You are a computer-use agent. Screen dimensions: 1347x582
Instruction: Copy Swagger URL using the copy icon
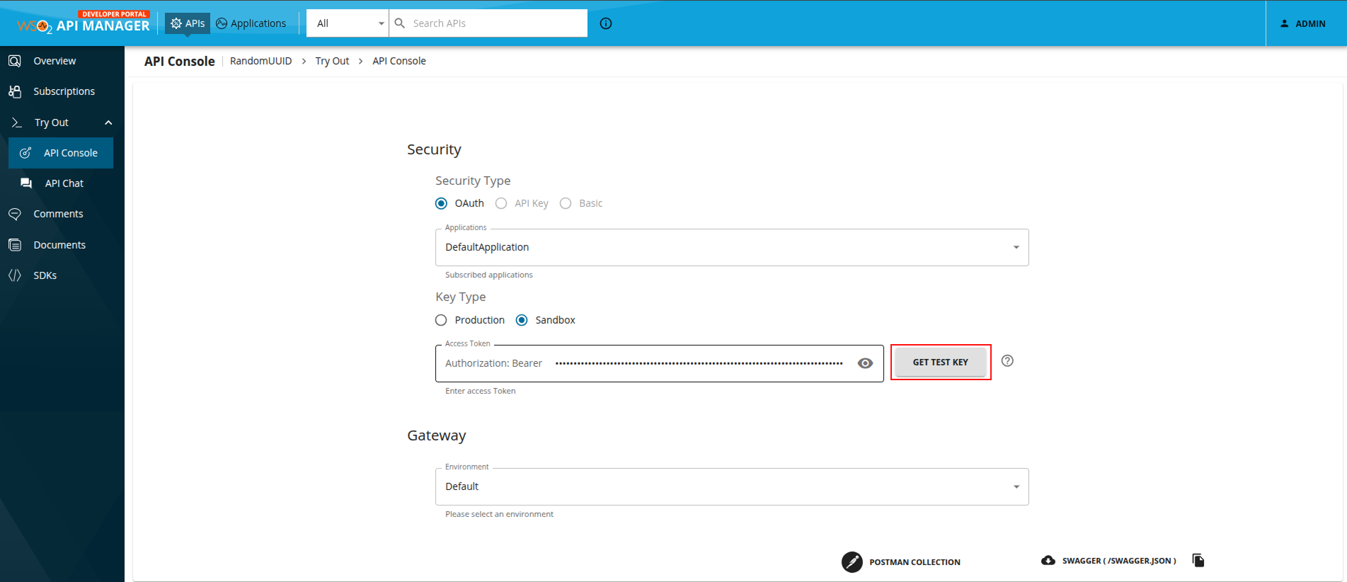(1198, 560)
